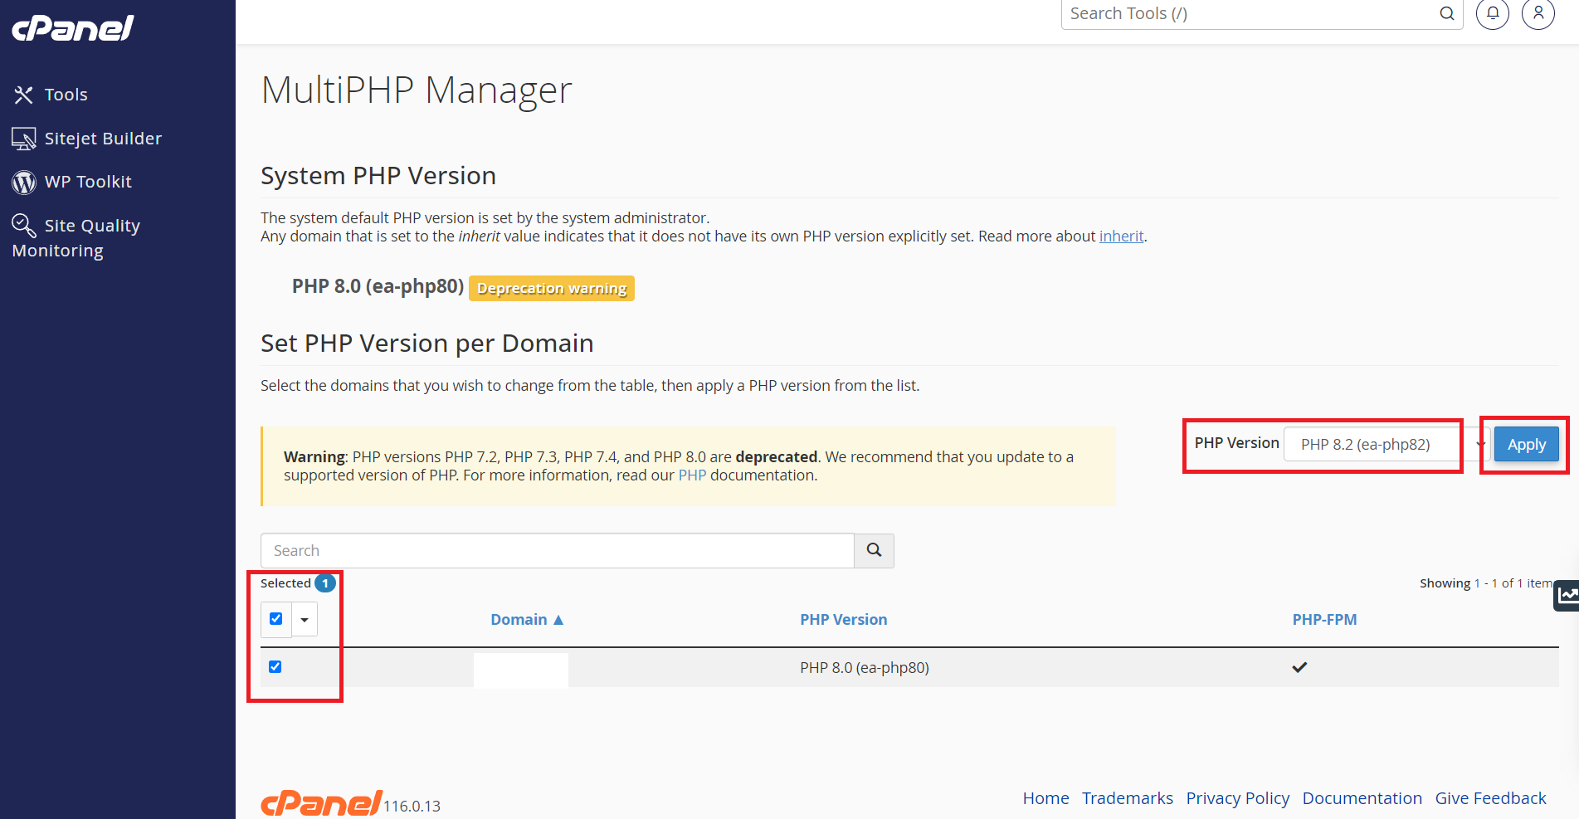Focus the domain Search field
This screenshot has height=819, width=1579.
[x=557, y=550]
